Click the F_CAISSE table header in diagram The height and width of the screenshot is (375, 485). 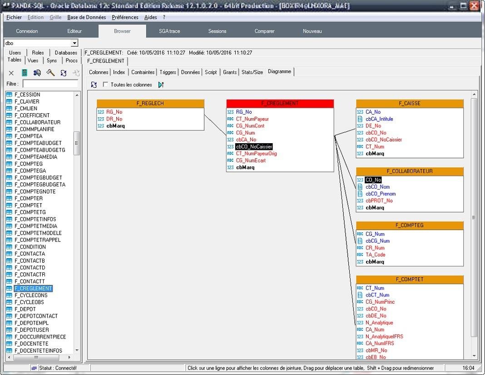(x=410, y=104)
